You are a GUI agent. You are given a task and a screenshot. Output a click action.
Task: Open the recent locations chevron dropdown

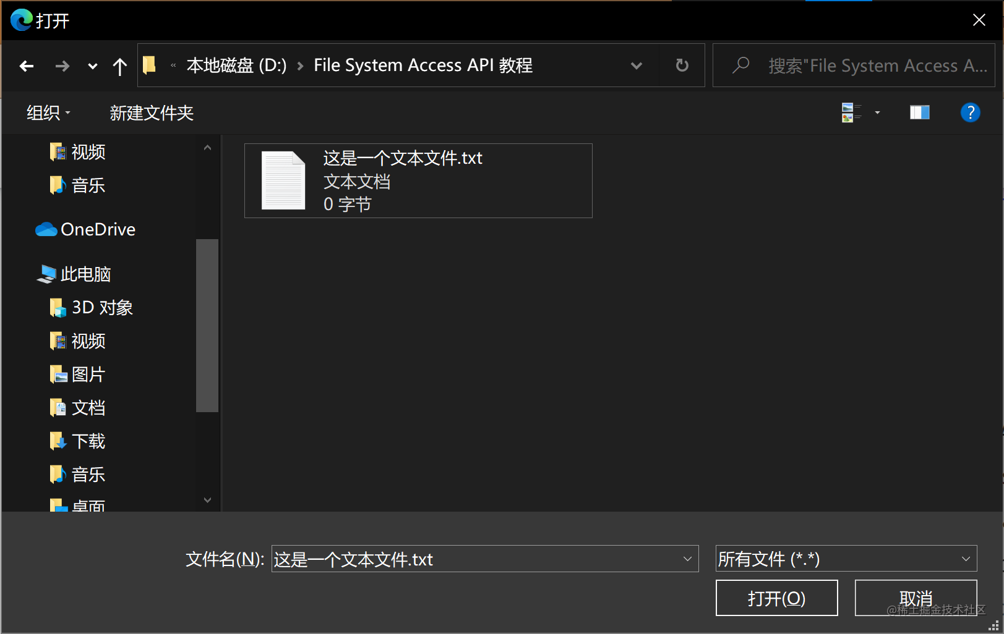pos(92,66)
